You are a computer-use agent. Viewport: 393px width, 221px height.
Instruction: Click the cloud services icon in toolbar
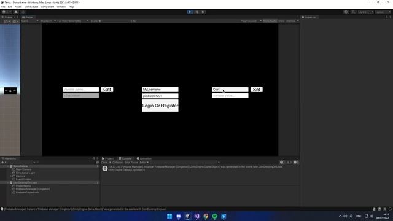[16, 12]
